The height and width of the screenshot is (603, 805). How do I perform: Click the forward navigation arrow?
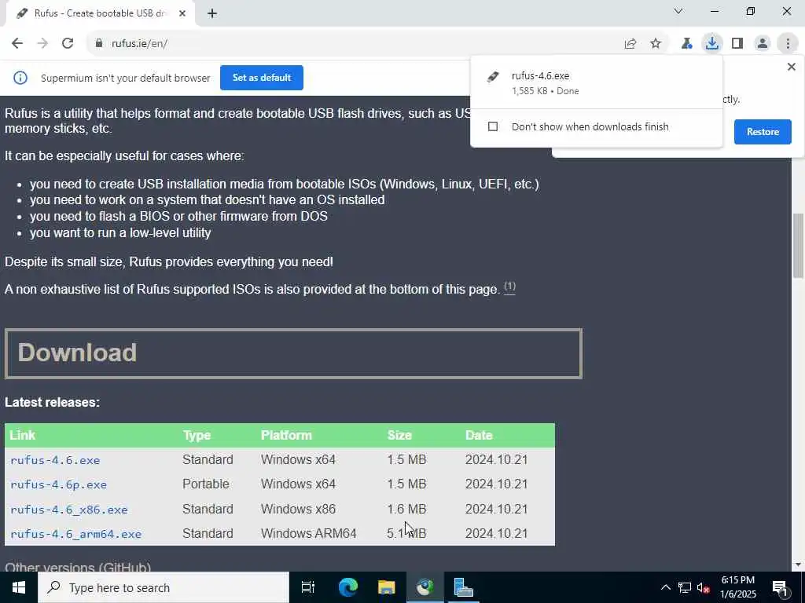[42, 44]
